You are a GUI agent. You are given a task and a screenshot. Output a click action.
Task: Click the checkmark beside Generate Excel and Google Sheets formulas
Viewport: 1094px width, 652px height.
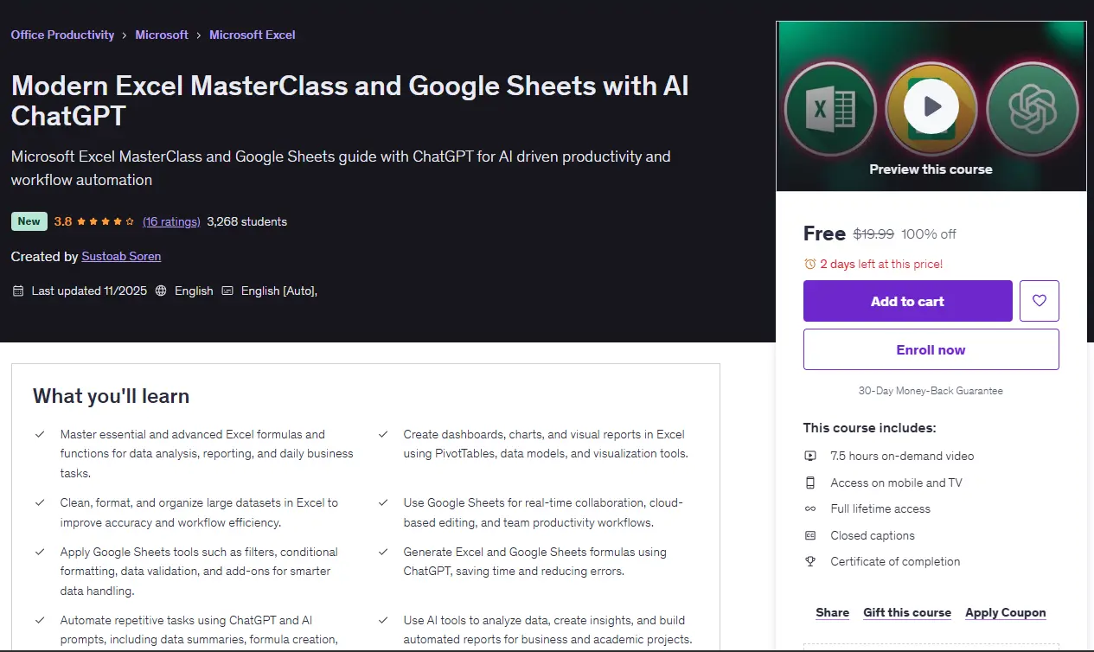point(383,552)
